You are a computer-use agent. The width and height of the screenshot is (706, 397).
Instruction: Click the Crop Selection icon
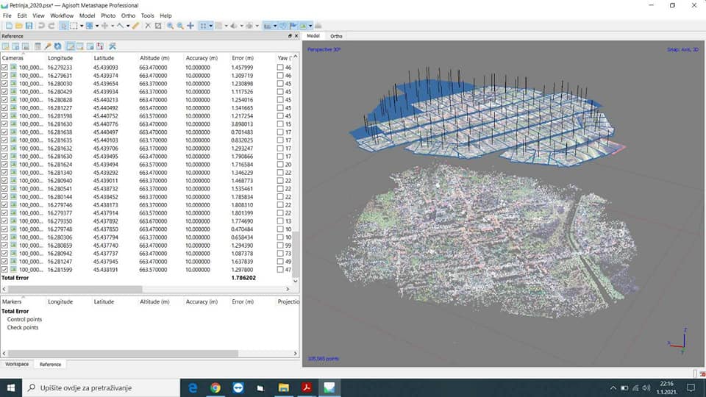tap(158, 26)
